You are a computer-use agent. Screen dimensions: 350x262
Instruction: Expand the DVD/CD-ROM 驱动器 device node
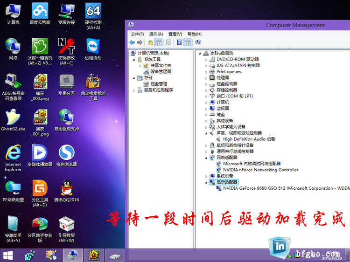tap(206, 60)
